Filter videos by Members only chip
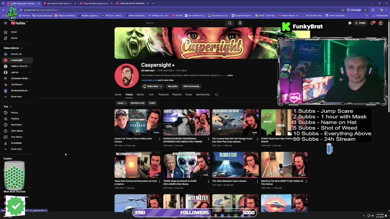 coord(137,103)
